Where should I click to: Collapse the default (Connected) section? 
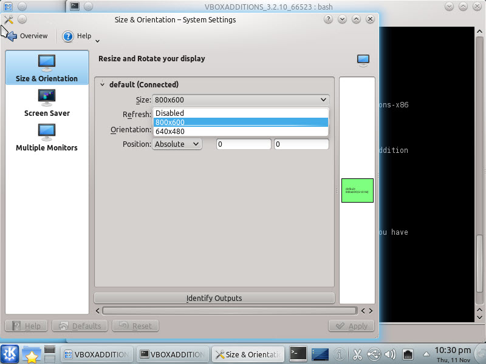click(x=102, y=84)
